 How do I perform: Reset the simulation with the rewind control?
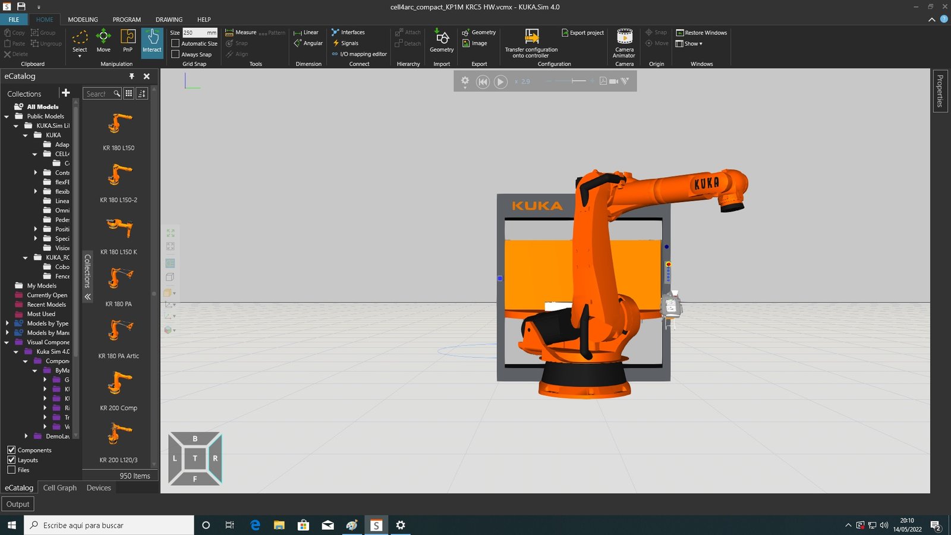click(x=483, y=81)
